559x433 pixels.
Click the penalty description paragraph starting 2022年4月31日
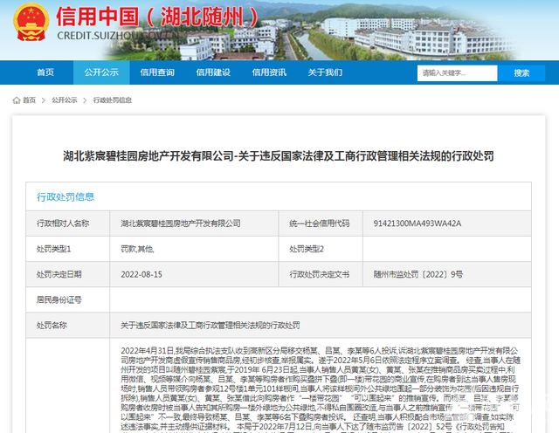321,388
